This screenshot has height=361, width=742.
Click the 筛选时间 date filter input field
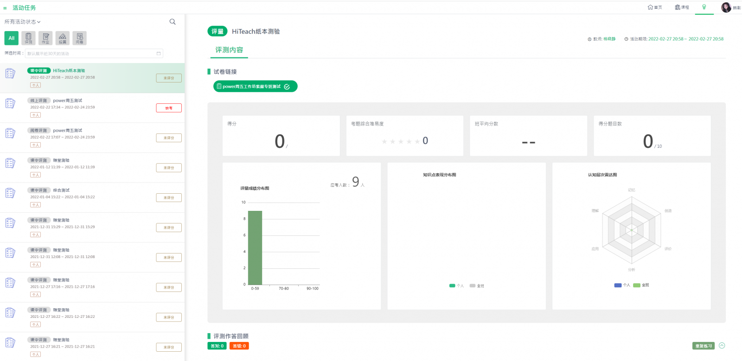point(90,53)
